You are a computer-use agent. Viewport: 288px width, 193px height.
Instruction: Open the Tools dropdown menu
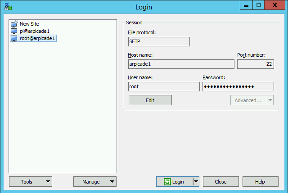coord(31,182)
